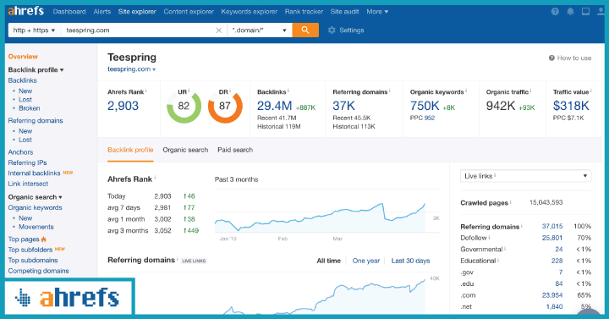This screenshot has width=609, height=319.
Task: Open Top subfolders in sidebar
Action: coord(30,250)
